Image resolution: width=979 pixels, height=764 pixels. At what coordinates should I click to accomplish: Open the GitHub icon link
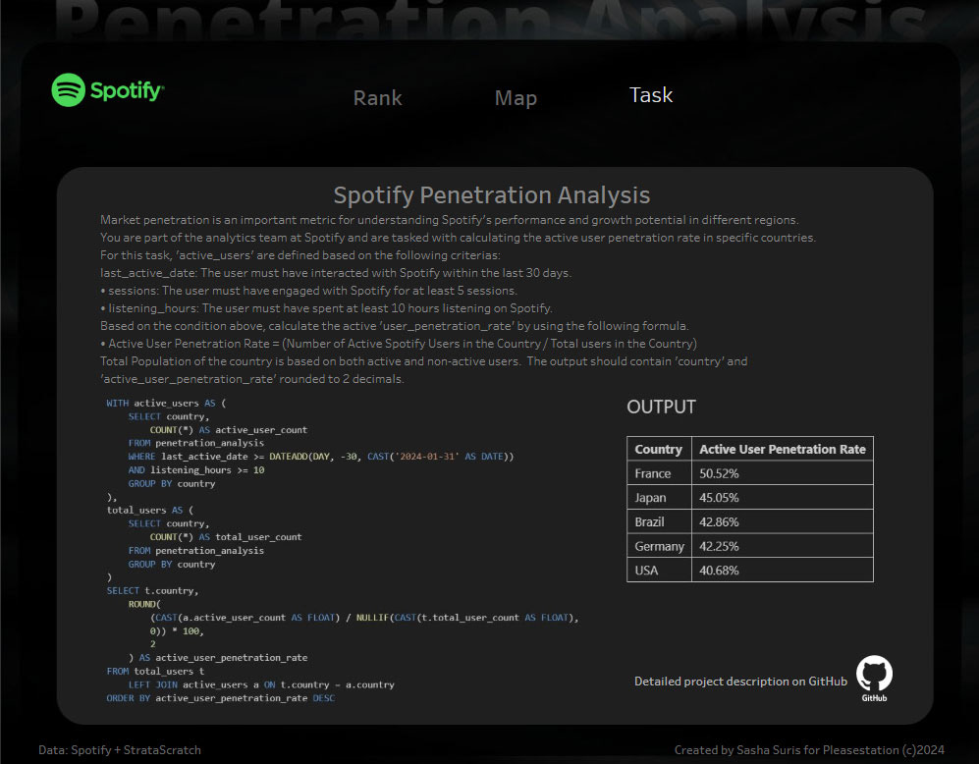pos(874,679)
